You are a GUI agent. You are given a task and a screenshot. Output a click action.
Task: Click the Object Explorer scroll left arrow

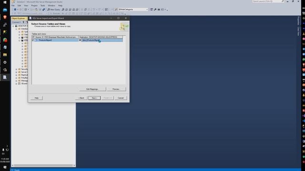click(13, 166)
